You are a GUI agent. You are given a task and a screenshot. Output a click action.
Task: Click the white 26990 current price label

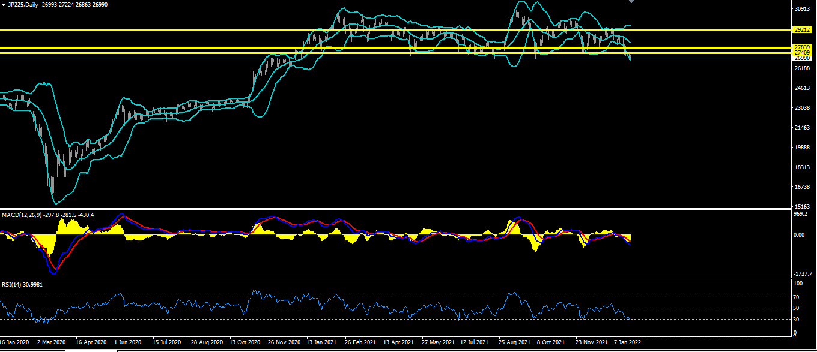click(x=802, y=58)
